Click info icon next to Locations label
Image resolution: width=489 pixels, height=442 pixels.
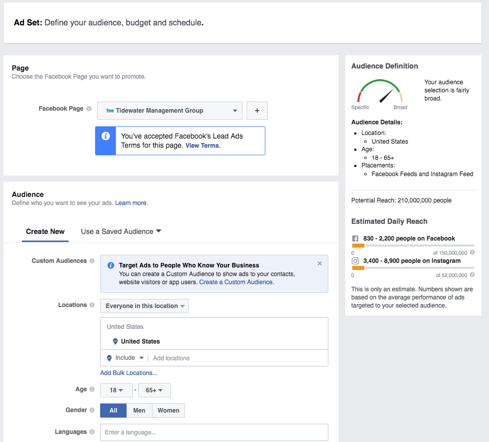pos(92,305)
